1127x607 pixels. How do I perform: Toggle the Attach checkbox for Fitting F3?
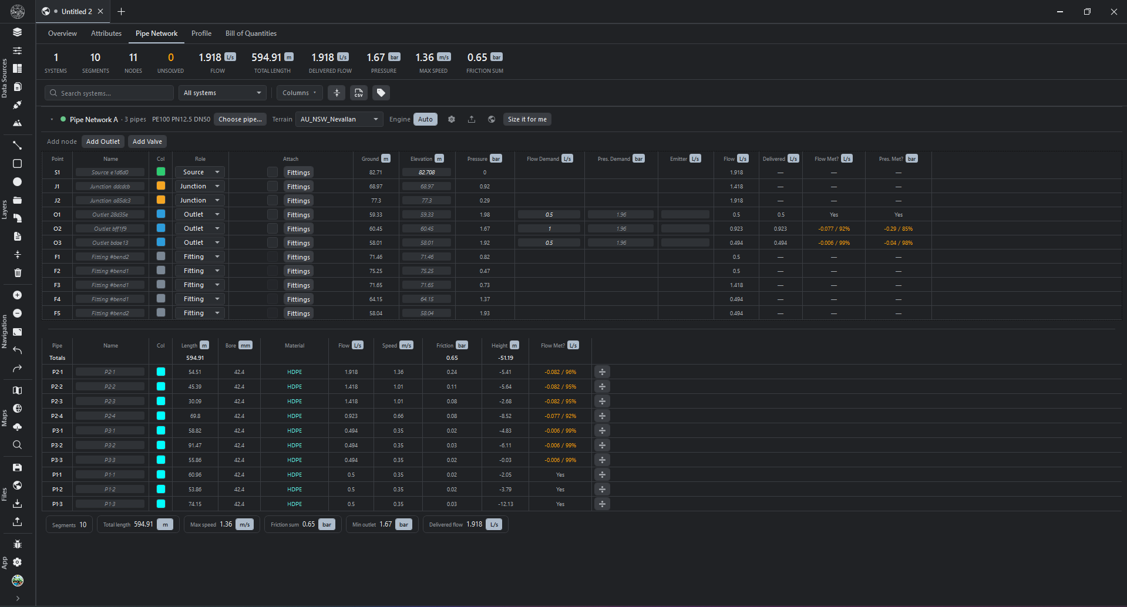point(273,285)
